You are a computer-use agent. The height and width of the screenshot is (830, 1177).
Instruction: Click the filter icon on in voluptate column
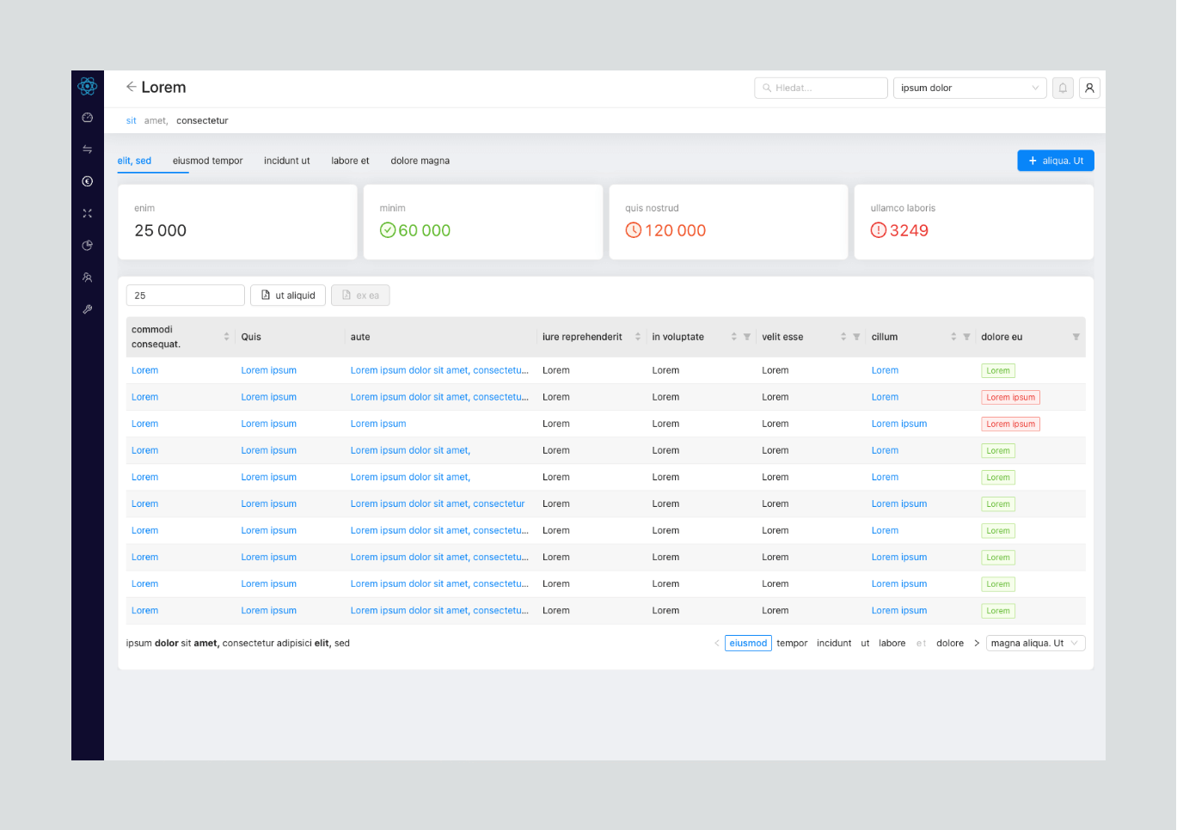(x=747, y=337)
